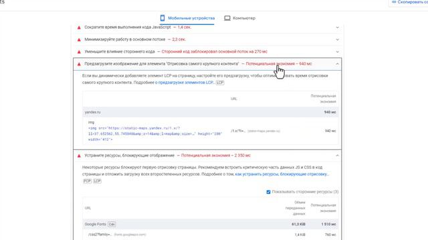Viewport: 428px width, 240px height.
Task: Click the desktop computer icon
Action: [x=227, y=18]
